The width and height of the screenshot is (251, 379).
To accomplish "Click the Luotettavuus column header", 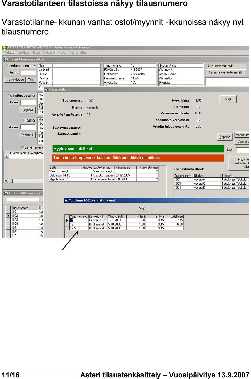I will click(x=104, y=167).
